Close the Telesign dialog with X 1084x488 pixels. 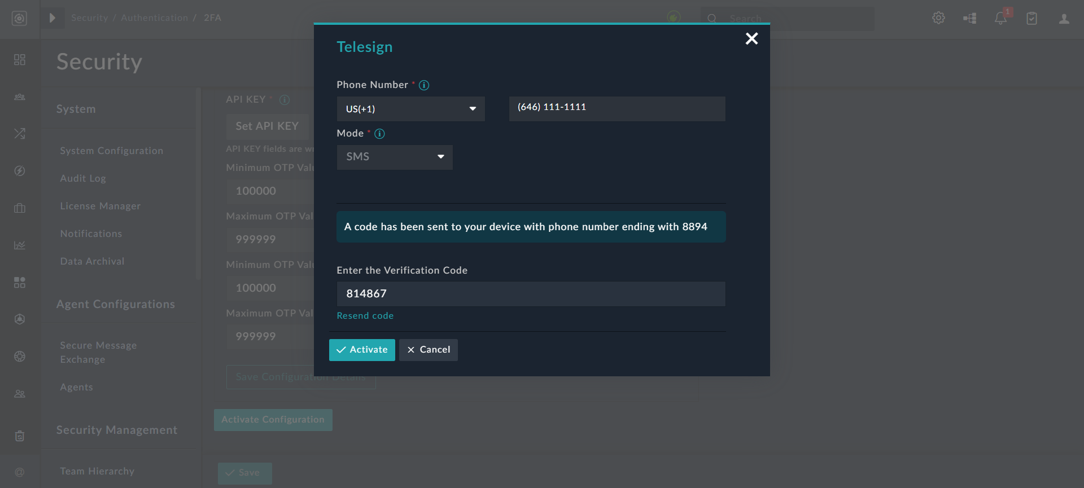[x=751, y=38]
